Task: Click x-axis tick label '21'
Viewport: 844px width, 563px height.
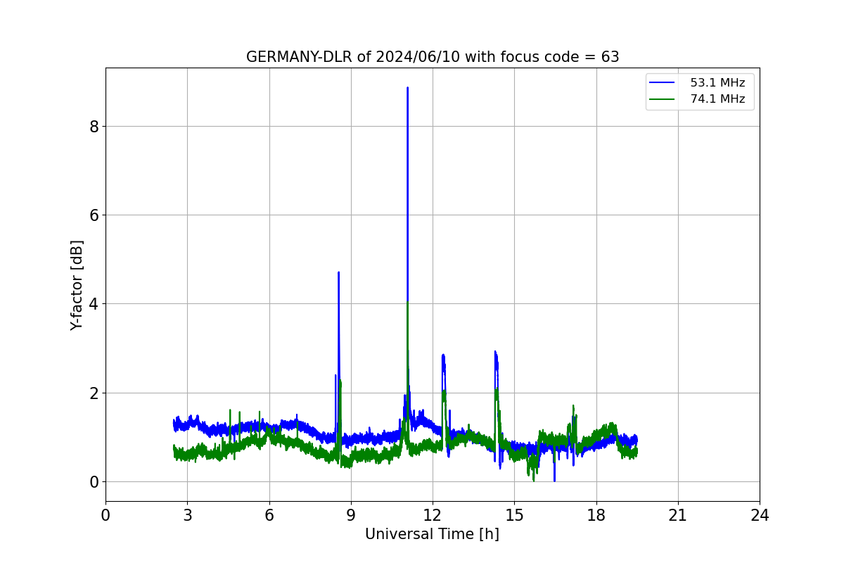Action: coord(678,516)
